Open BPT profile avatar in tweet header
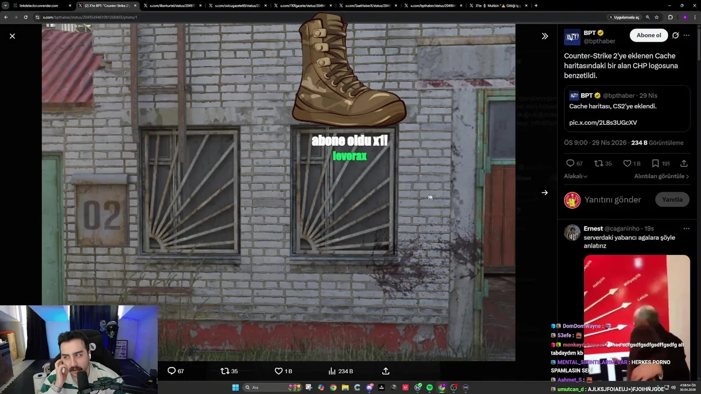Viewport: 701px width, 394px height. [x=572, y=37]
